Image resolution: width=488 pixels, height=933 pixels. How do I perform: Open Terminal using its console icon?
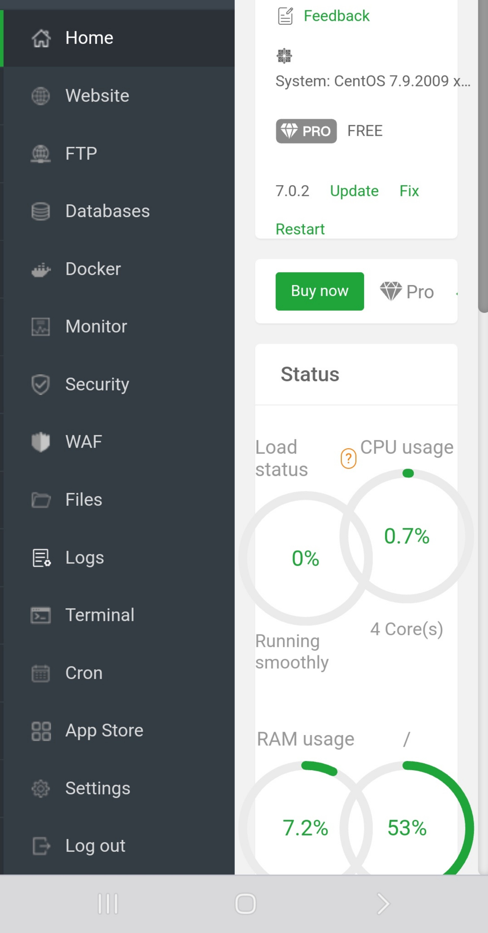(41, 615)
